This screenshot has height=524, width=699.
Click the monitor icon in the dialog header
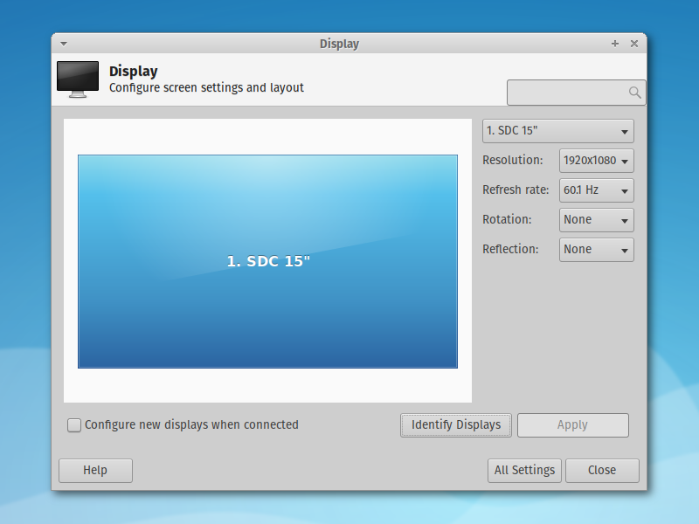click(x=77, y=78)
